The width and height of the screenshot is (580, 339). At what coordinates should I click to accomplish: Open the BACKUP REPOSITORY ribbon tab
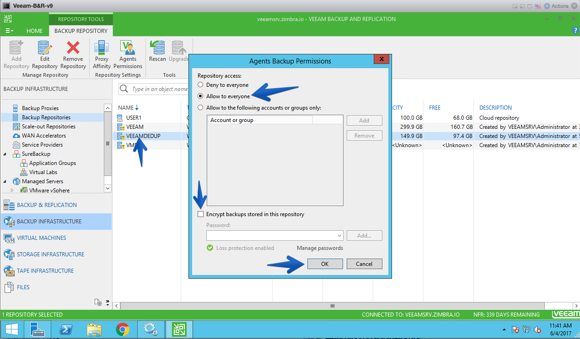81,31
